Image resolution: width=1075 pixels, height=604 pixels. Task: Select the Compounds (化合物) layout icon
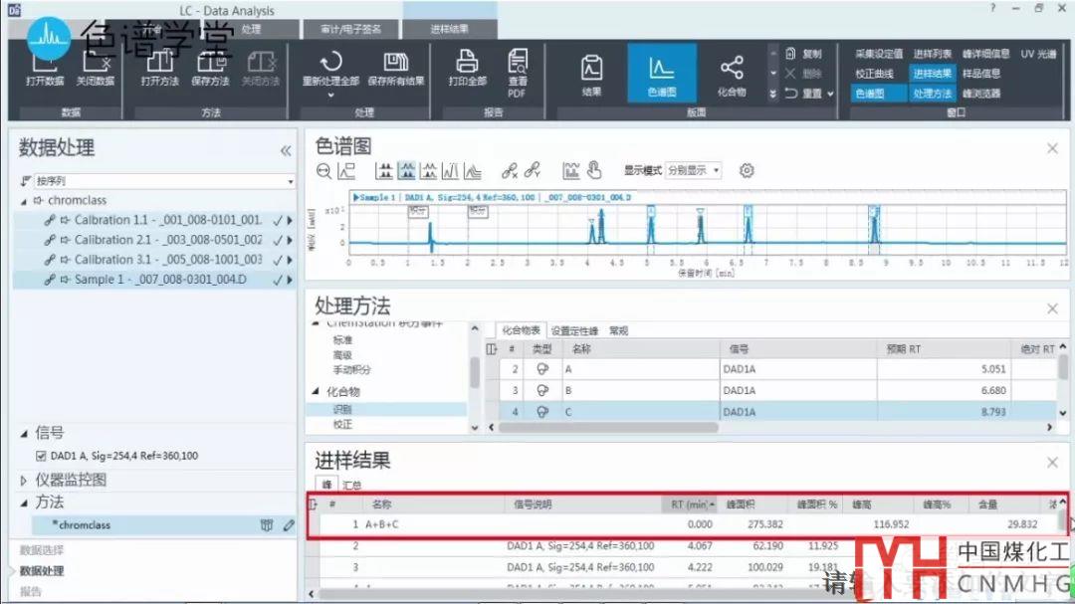tap(732, 70)
